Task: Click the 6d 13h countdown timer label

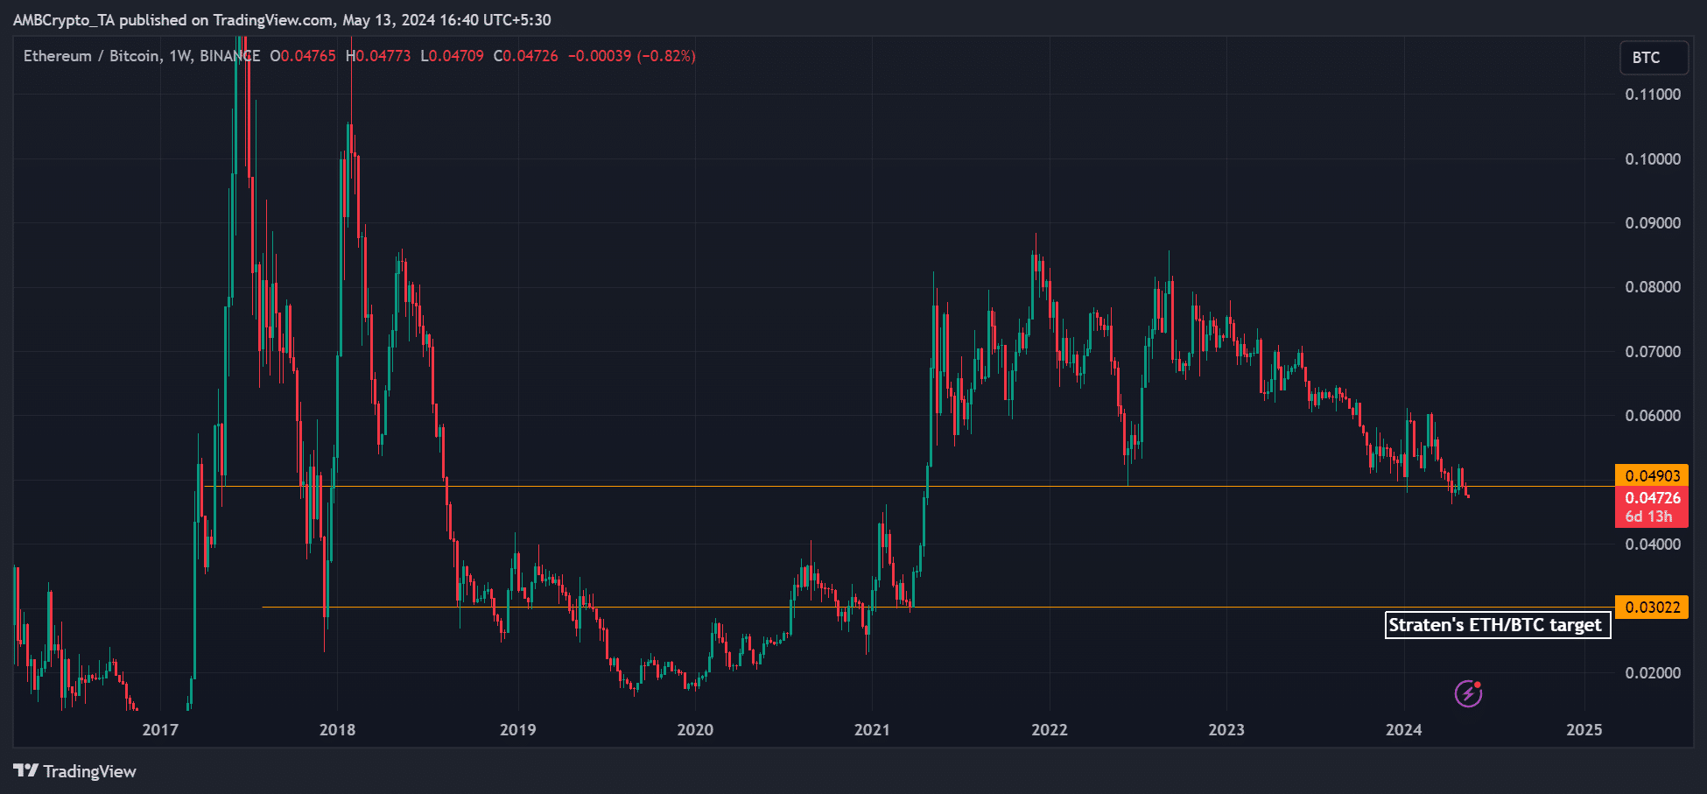Action: [x=1648, y=516]
